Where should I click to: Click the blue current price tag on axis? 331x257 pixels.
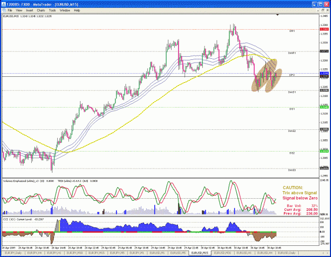pos(324,73)
